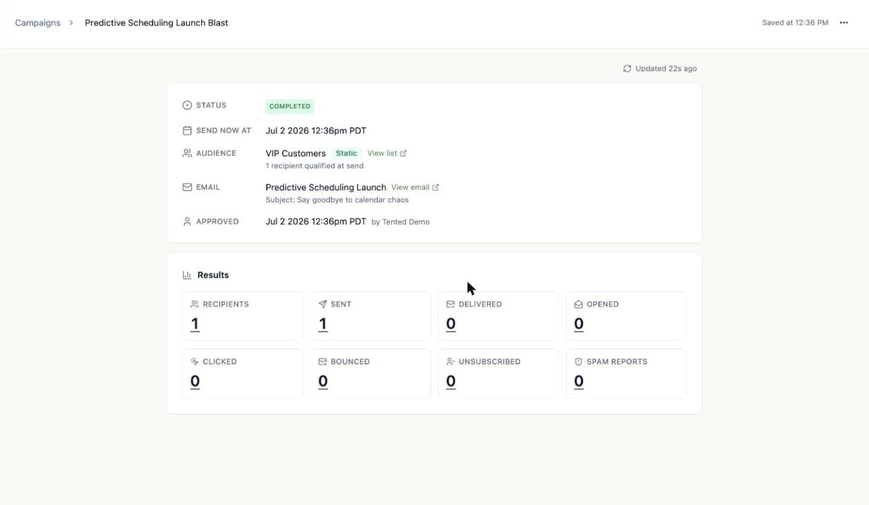This screenshot has width=869, height=505.
Task: Click the Saved at 12:36 PM text
Action: pyautogui.click(x=795, y=22)
